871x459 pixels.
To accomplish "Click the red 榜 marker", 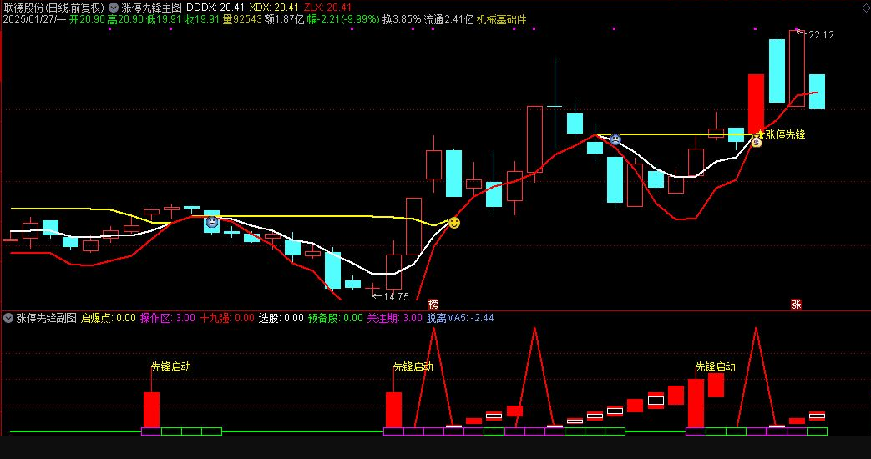I will (x=433, y=304).
